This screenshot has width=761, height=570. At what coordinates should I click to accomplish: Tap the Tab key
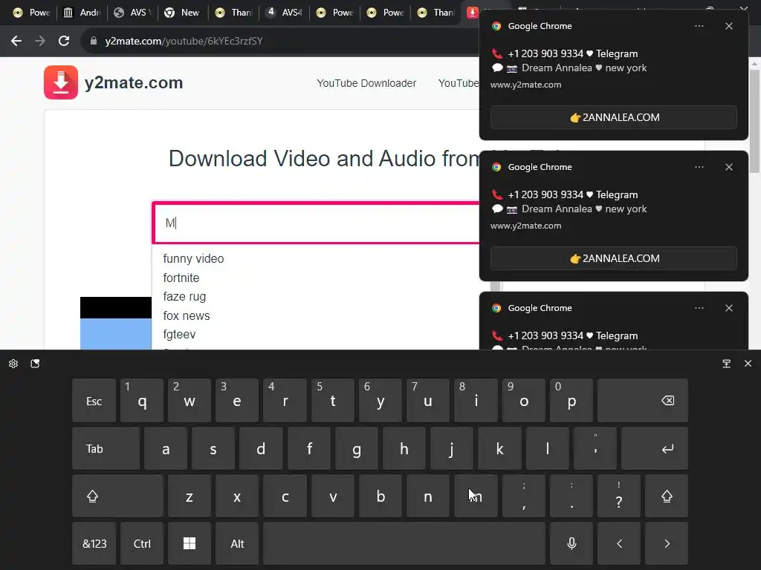(106, 448)
